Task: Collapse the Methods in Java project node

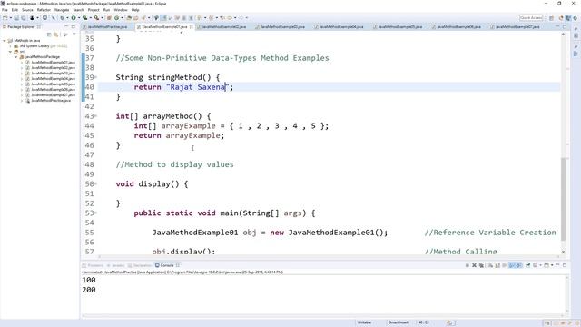Action: coord(5,40)
